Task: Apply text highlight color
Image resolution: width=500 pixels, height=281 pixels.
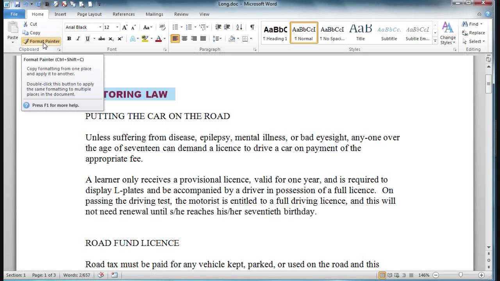Action: tap(145, 39)
